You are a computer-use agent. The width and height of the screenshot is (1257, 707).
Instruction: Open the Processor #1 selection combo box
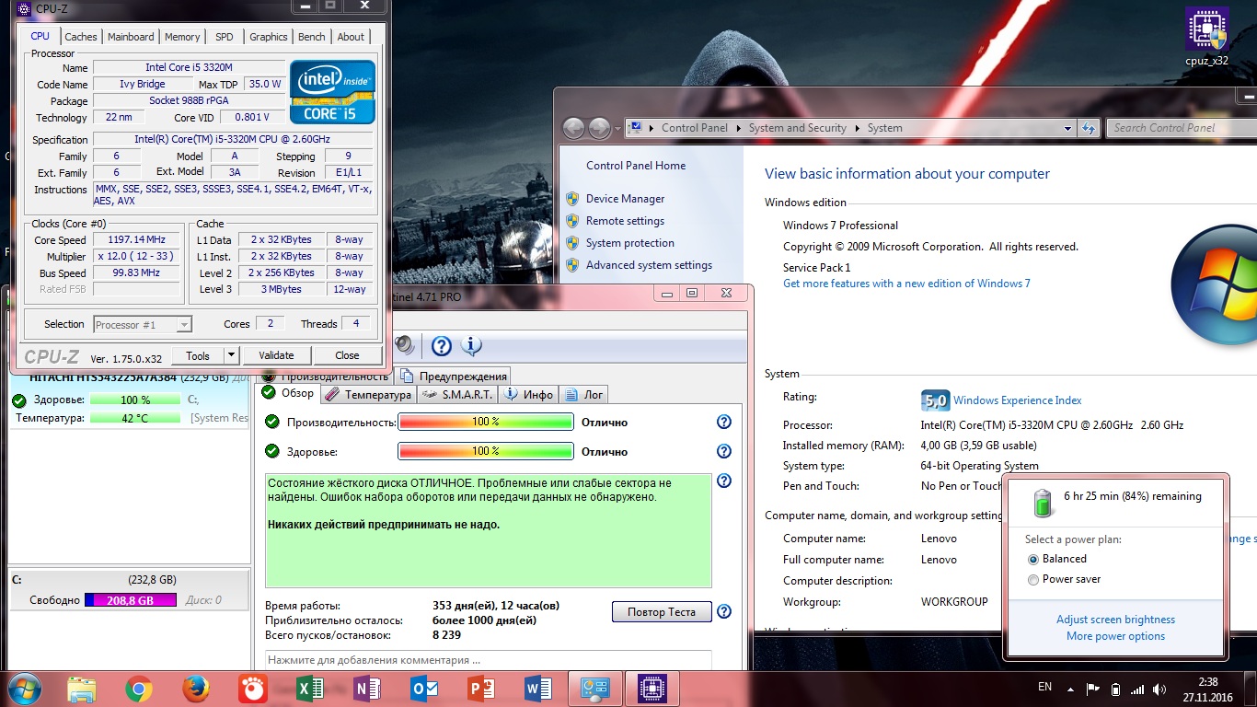click(x=143, y=324)
